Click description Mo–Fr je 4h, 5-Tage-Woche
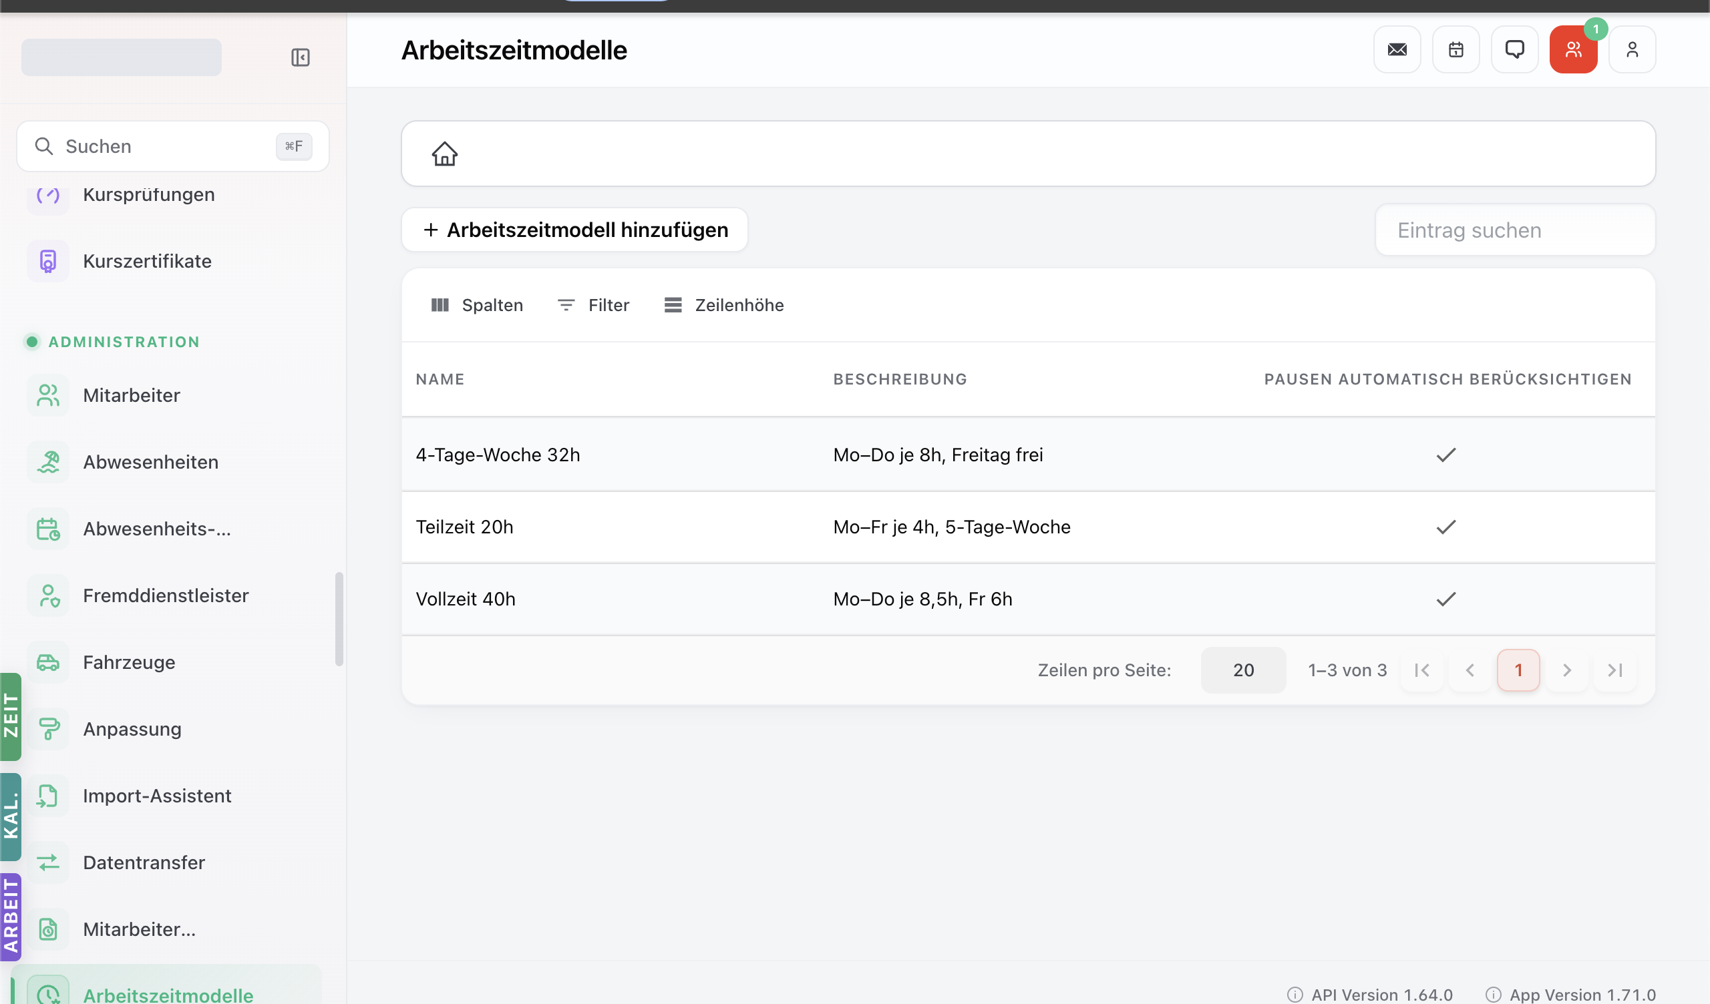Image resolution: width=1710 pixels, height=1004 pixels. point(951,527)
